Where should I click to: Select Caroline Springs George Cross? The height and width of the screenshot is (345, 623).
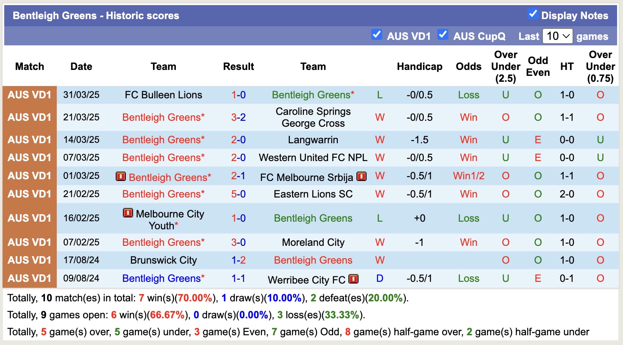click(314, 117)
